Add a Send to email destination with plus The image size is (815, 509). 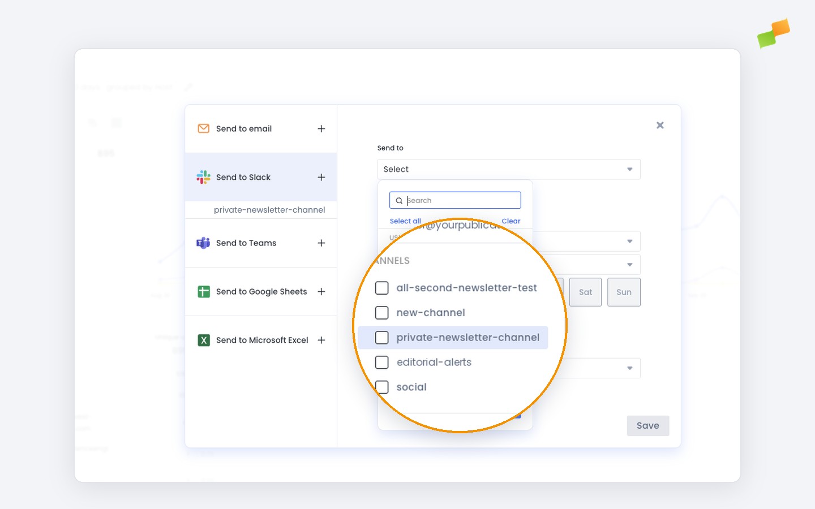[x=321, y=128]
